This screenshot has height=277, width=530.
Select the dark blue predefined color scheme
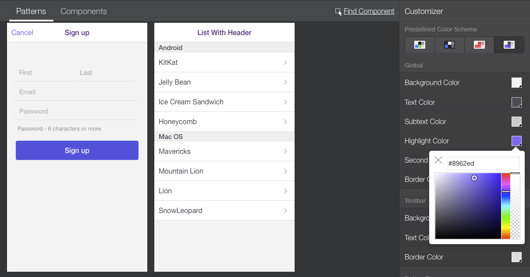coord(449,45)
